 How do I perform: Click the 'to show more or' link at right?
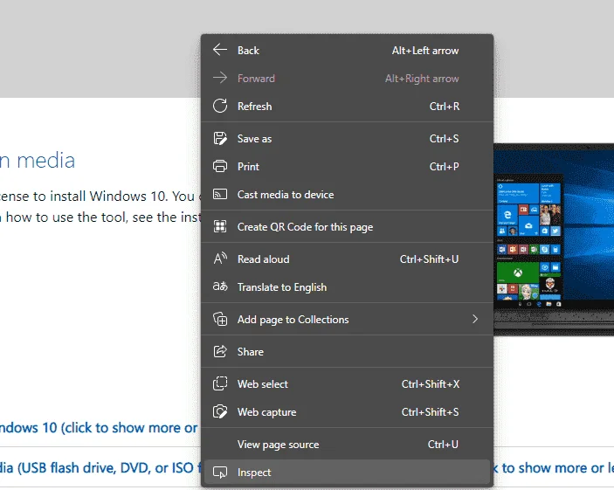(553, 467)
